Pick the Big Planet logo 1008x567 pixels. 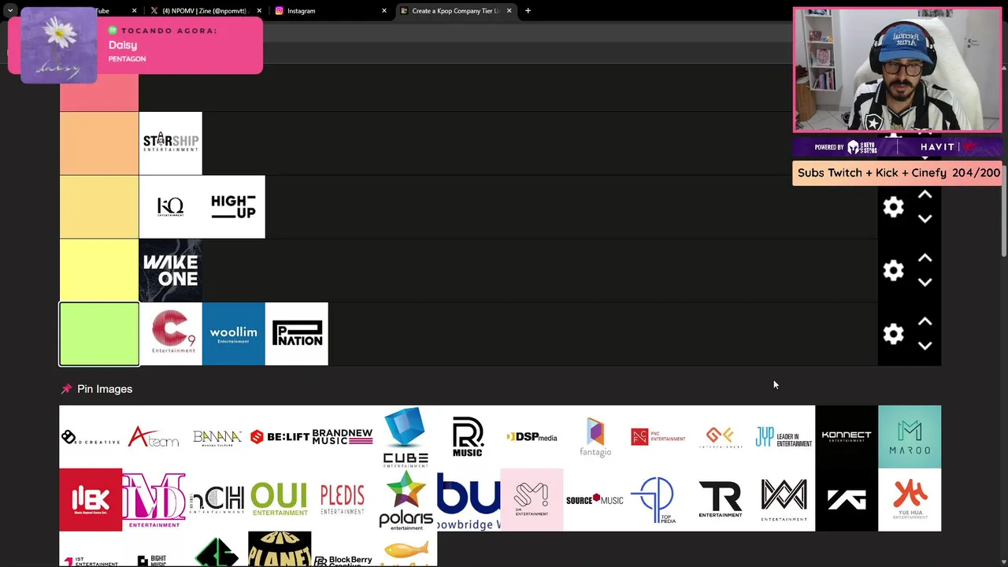click(280, 550)
